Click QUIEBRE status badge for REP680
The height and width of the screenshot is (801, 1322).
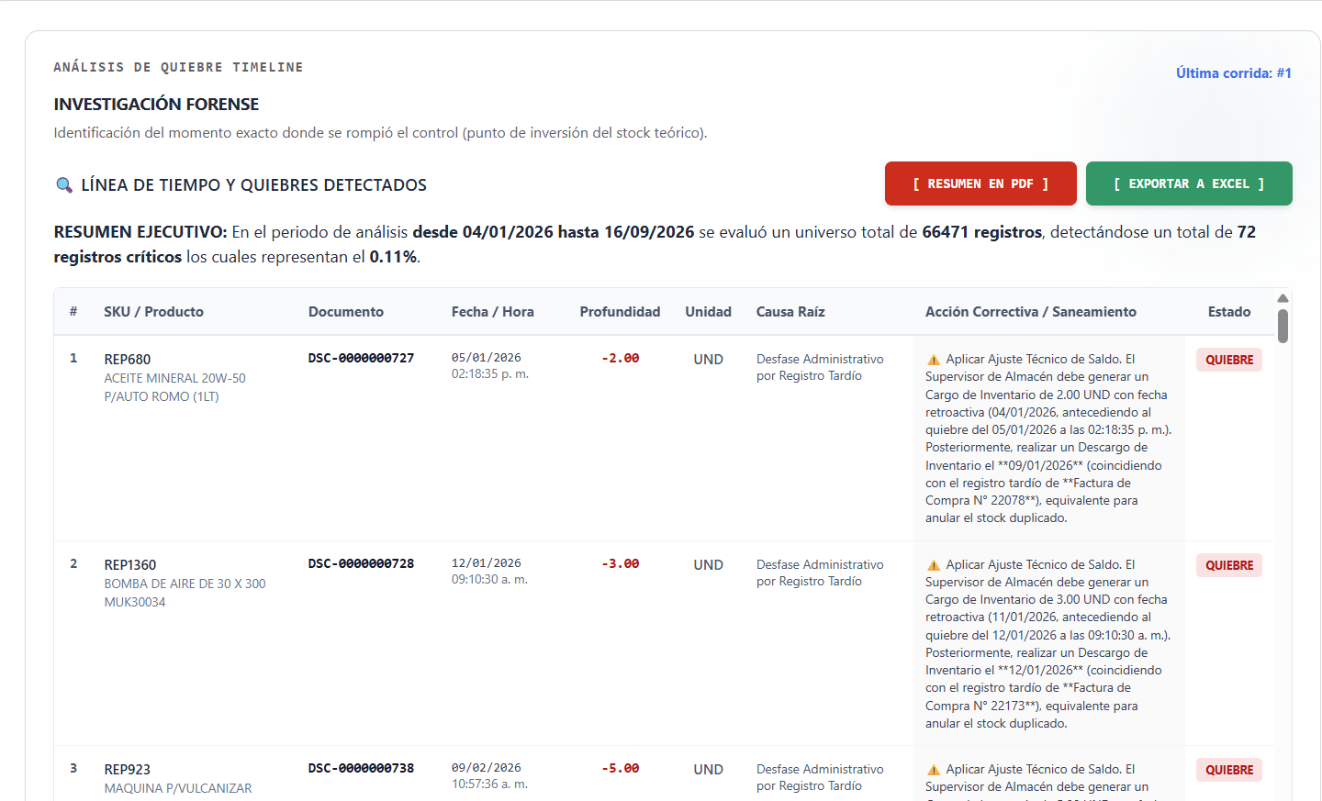coord(1229,360)
